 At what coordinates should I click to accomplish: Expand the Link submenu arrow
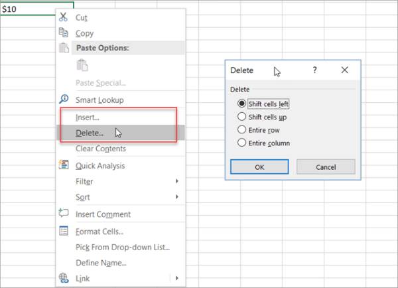point(177,278)
